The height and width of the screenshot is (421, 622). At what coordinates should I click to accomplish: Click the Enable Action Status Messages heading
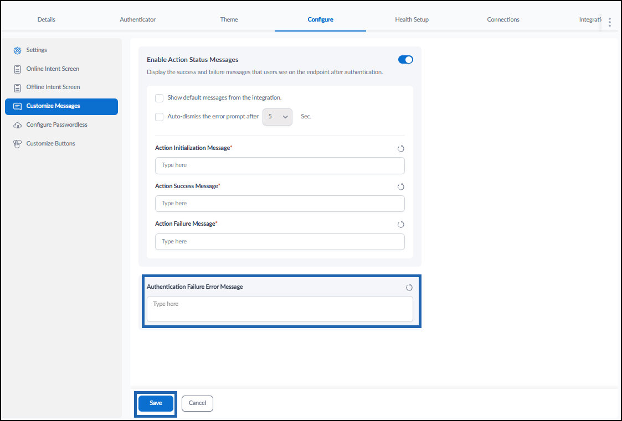point(192,60)
